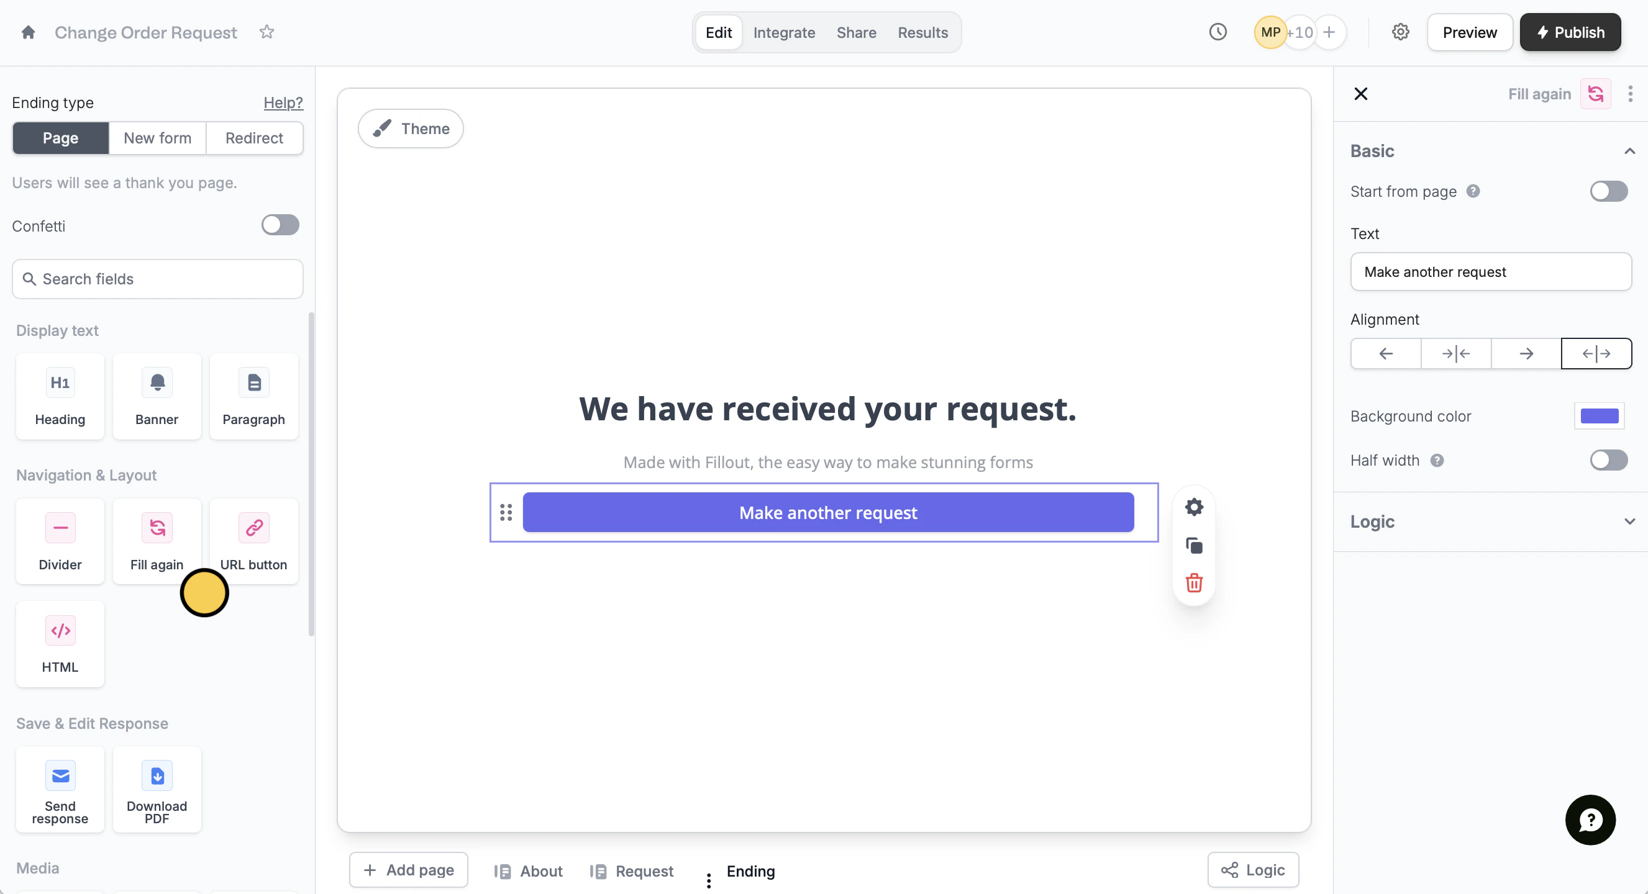Enable Half width for the button
This screenshot has height=894, width=1648.
1608,460
